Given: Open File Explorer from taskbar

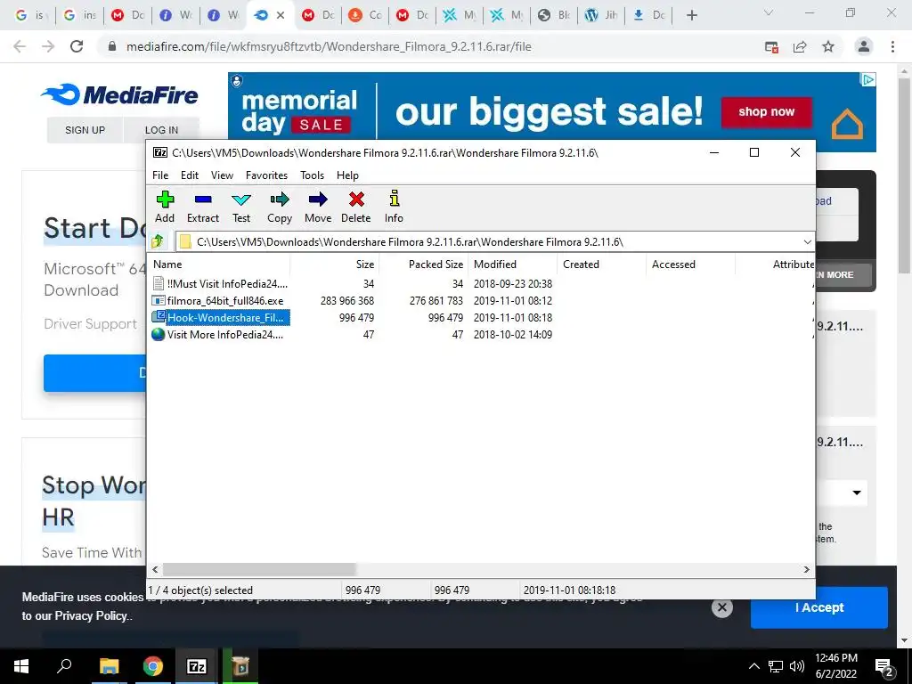Looking at the screenshot, I should [109, 666].
